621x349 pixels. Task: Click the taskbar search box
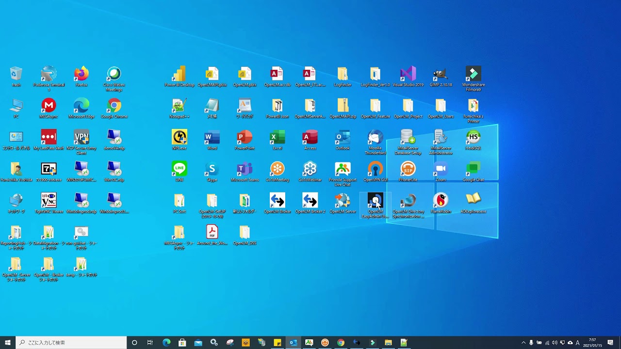pos(71,343)
